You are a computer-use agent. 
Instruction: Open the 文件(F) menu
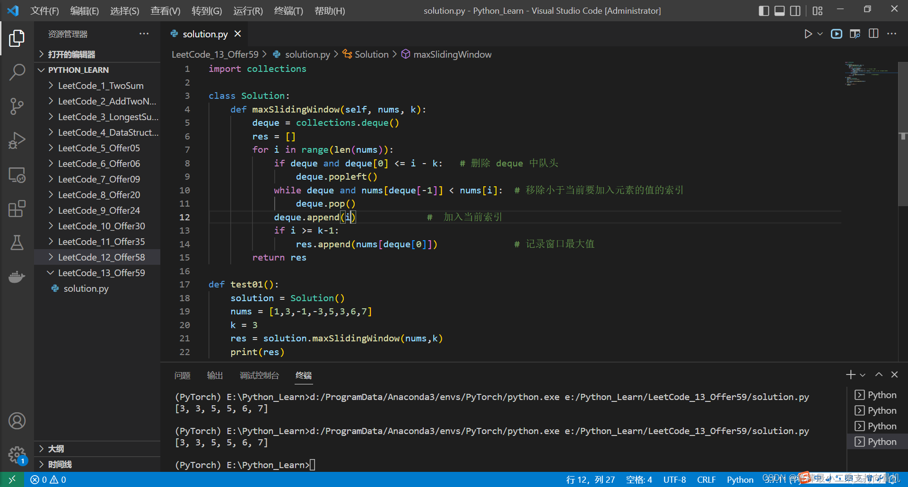(x=44, y=10)
